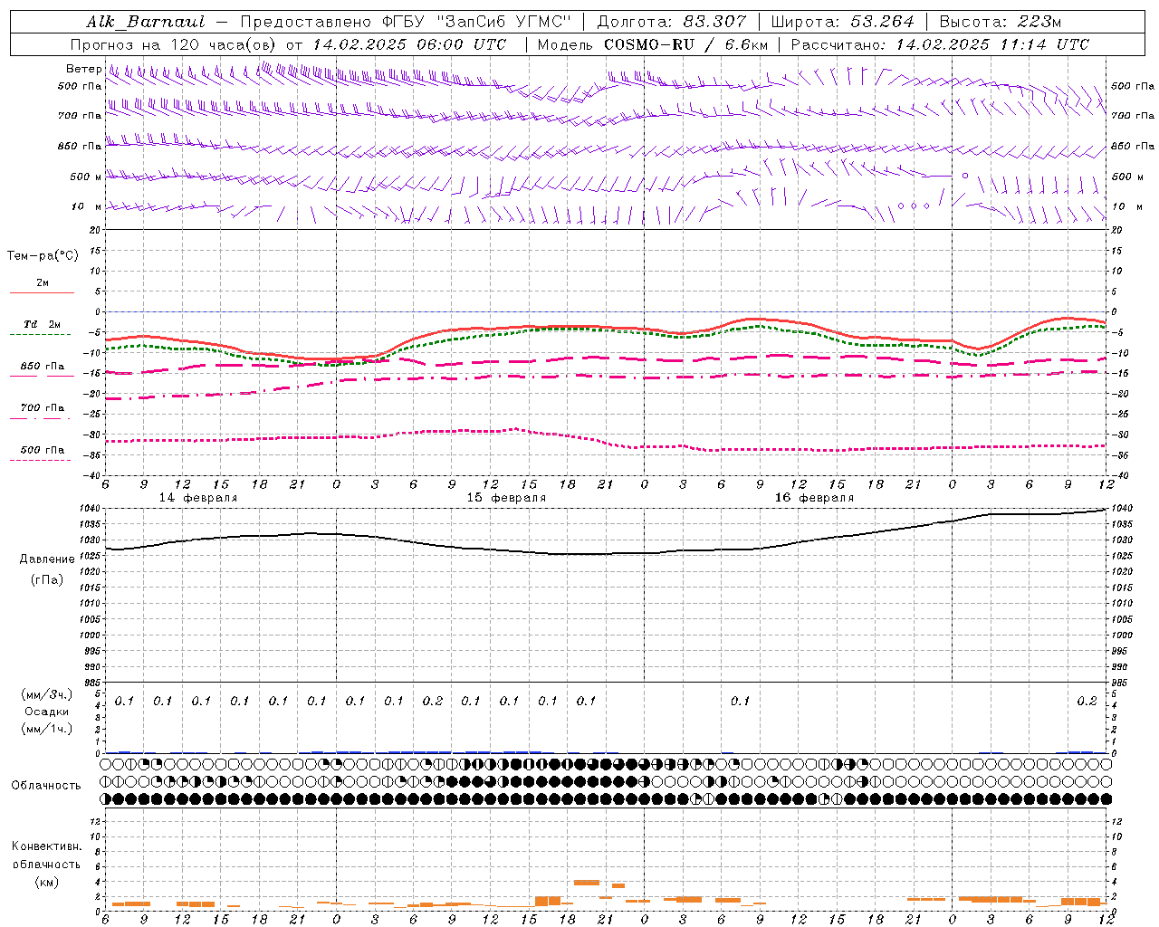Click the '(мм/1ч.)' precipitation unit label
The image size is (1159, 927).
point(47,729)
